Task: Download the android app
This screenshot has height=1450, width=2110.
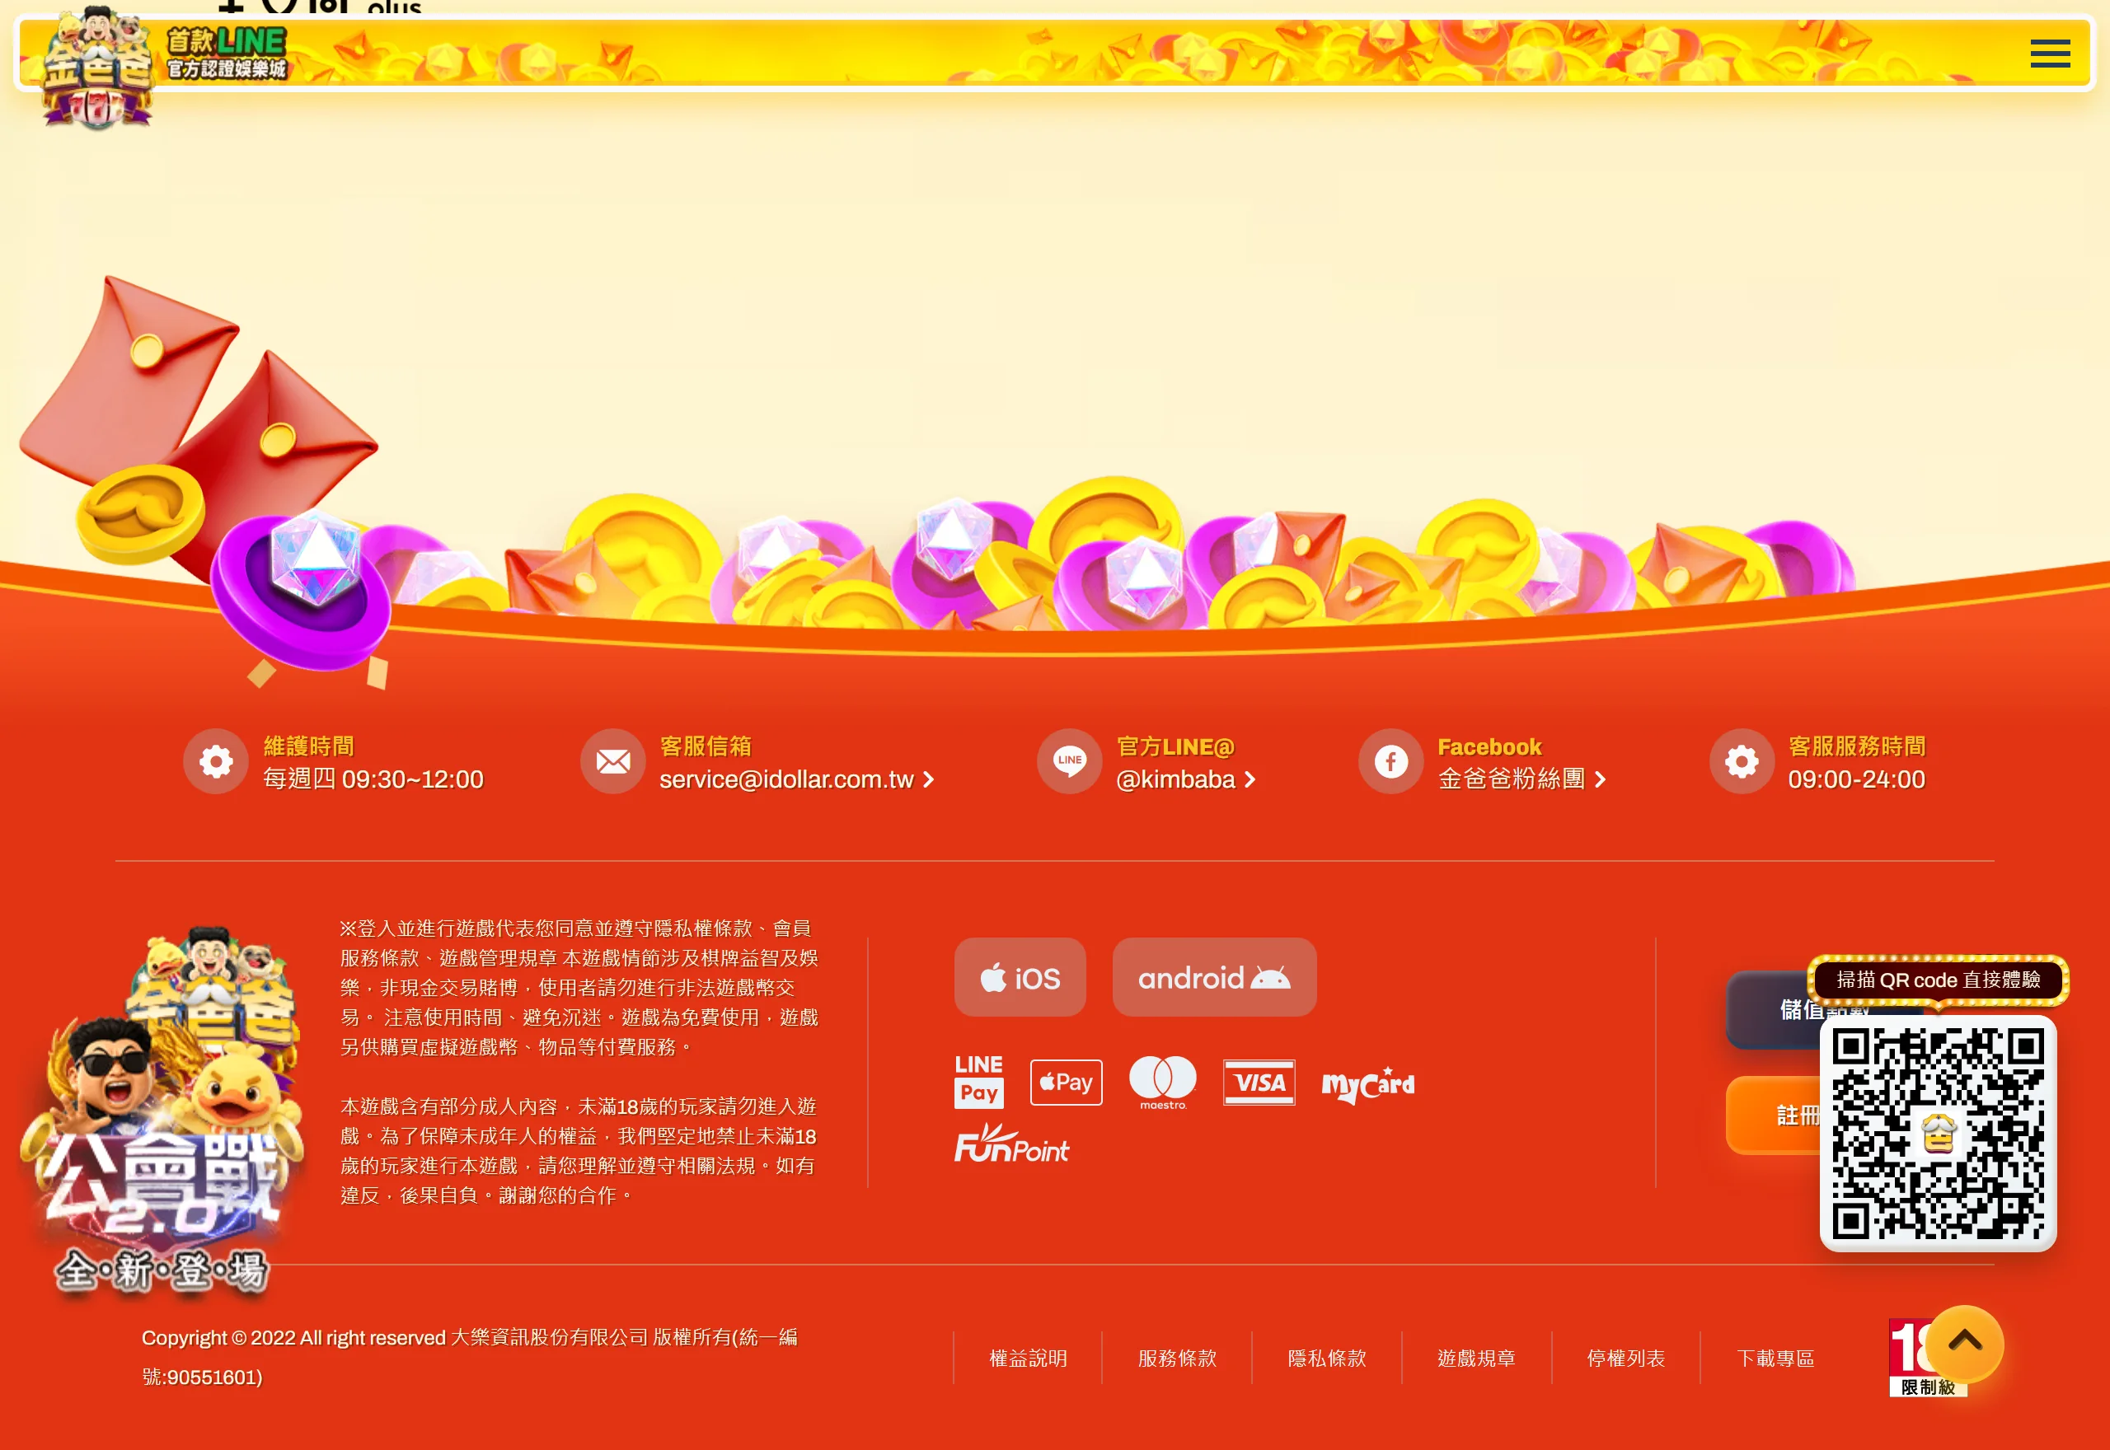Action: pos(1214,978)
